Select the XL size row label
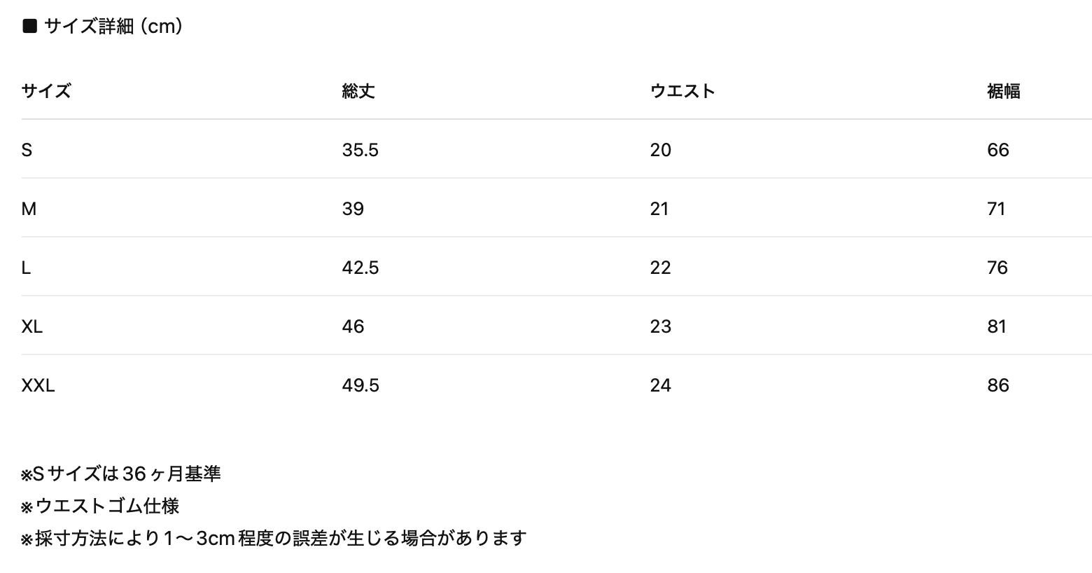1092x573 pixels. (x=32, y=326)
